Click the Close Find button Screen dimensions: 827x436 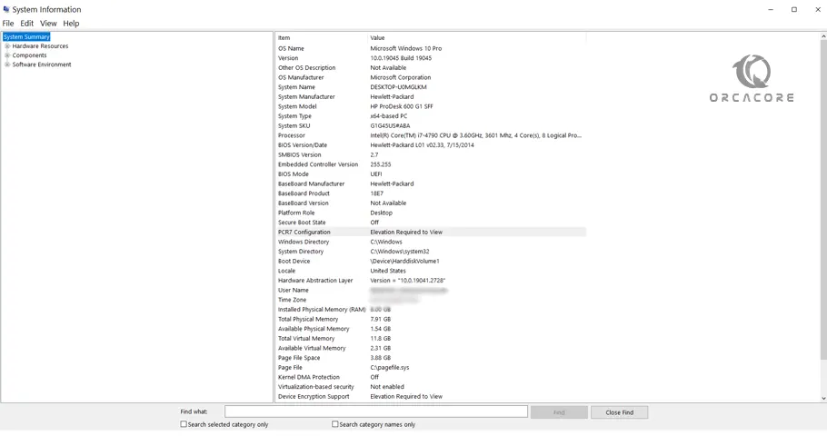(x=619, y=412)
